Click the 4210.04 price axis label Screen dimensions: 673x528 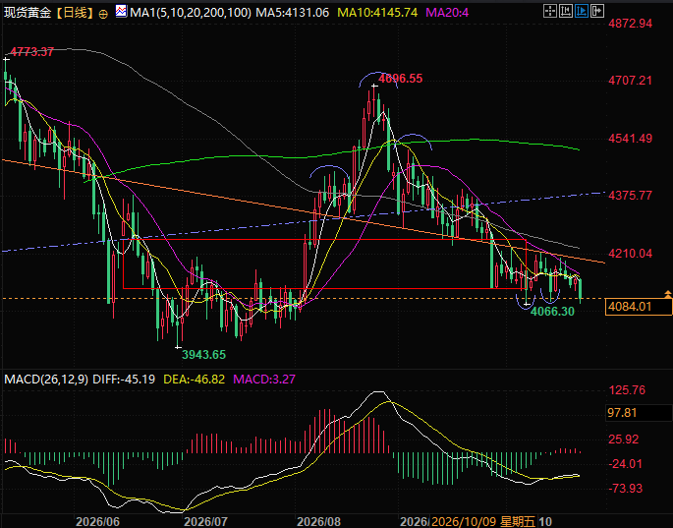(x=630, y=254)
